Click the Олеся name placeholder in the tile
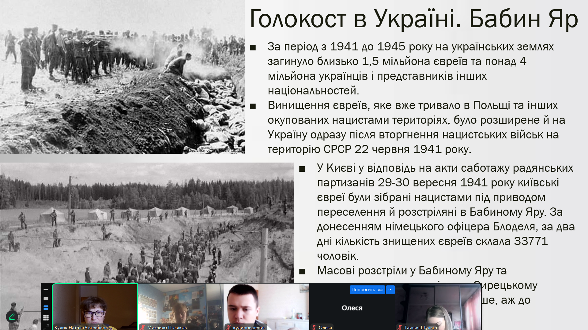 pos(352,308)
